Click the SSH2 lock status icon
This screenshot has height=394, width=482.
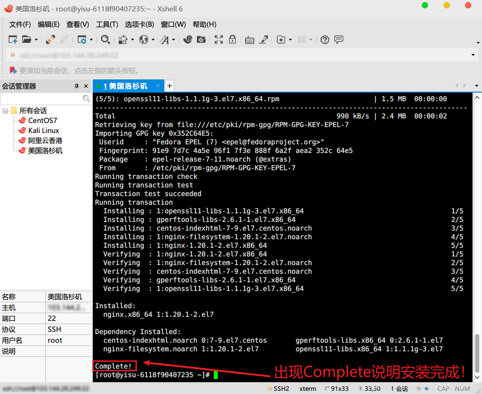[x=270, y=389]
